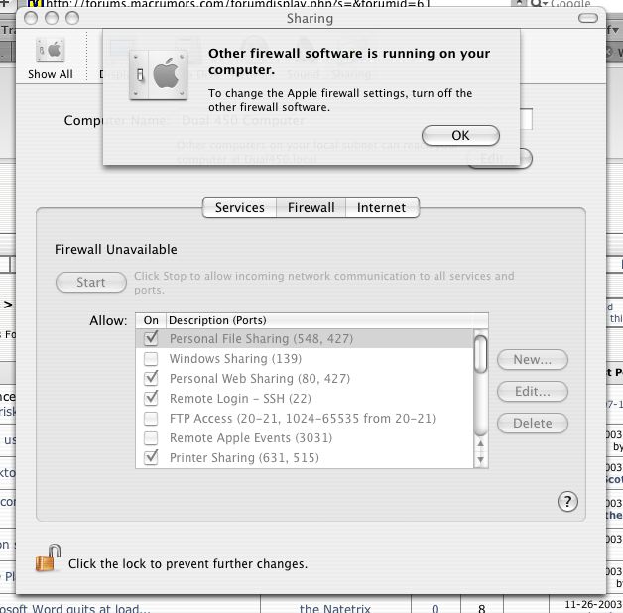Select the Windows Sharing (139) row
The height and width of the screenshot is (613, 623).
[x=305, y=359]
